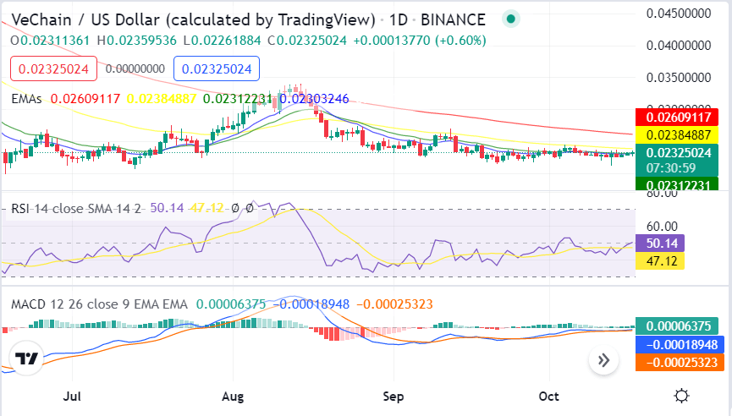The width and height of the screenshot is (732, 416).
Task: Click the blue EMA value 0.02303246 in legend
Action: 314,99
